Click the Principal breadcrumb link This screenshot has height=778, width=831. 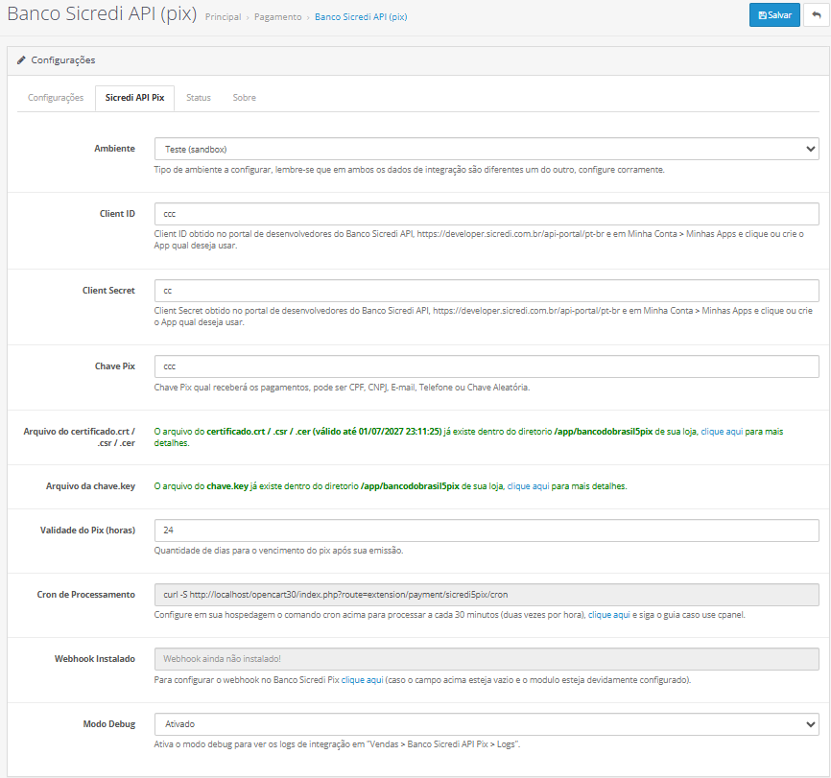[223, 17]
